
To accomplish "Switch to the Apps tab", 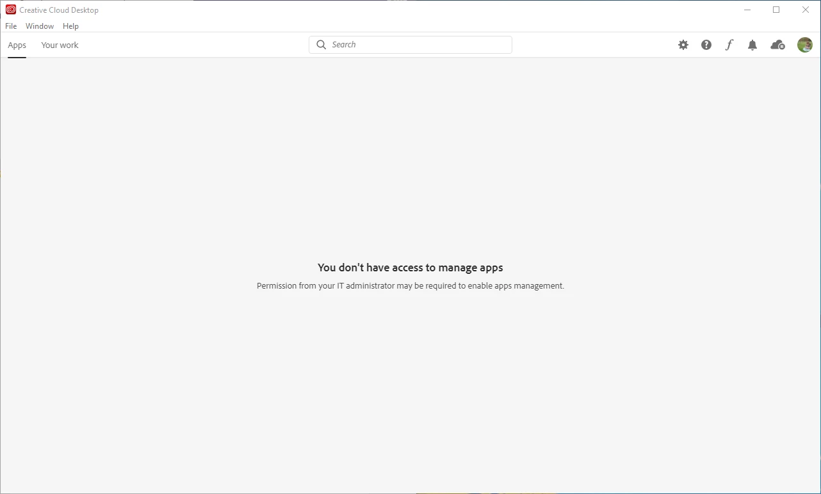I will 17,45.
